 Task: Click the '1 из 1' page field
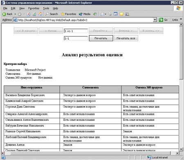pyautogui.click(x=76, y=31)
